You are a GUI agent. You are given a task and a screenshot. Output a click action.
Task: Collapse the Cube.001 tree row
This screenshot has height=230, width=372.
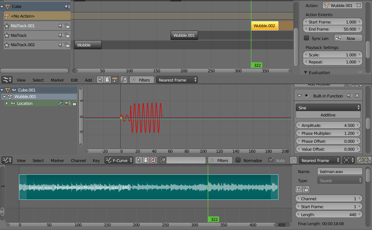click(2, 90)
